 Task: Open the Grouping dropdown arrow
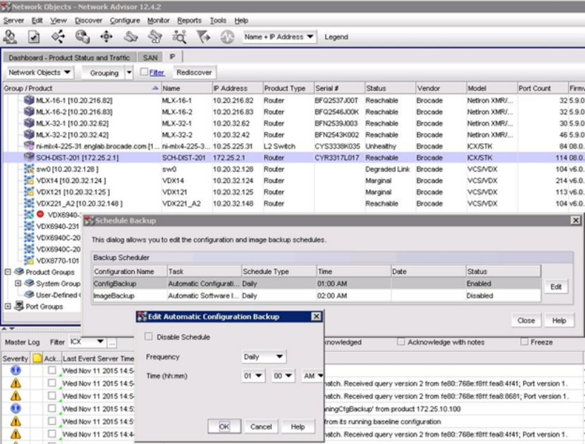[x=129, y=73]
